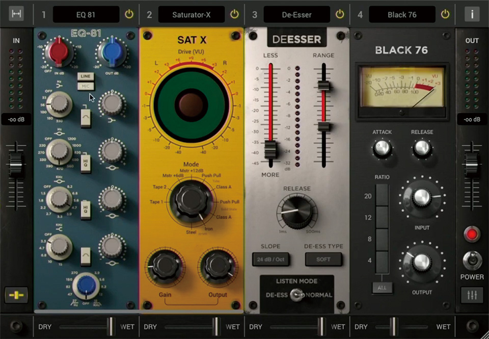Click the low shelf gain knob on EQ-81

pos(112,104)
